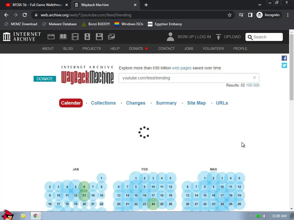Open the Bonzi BUDDY! bookmark
The height and width of the screenshot is (220, 294).
point(96,24)
